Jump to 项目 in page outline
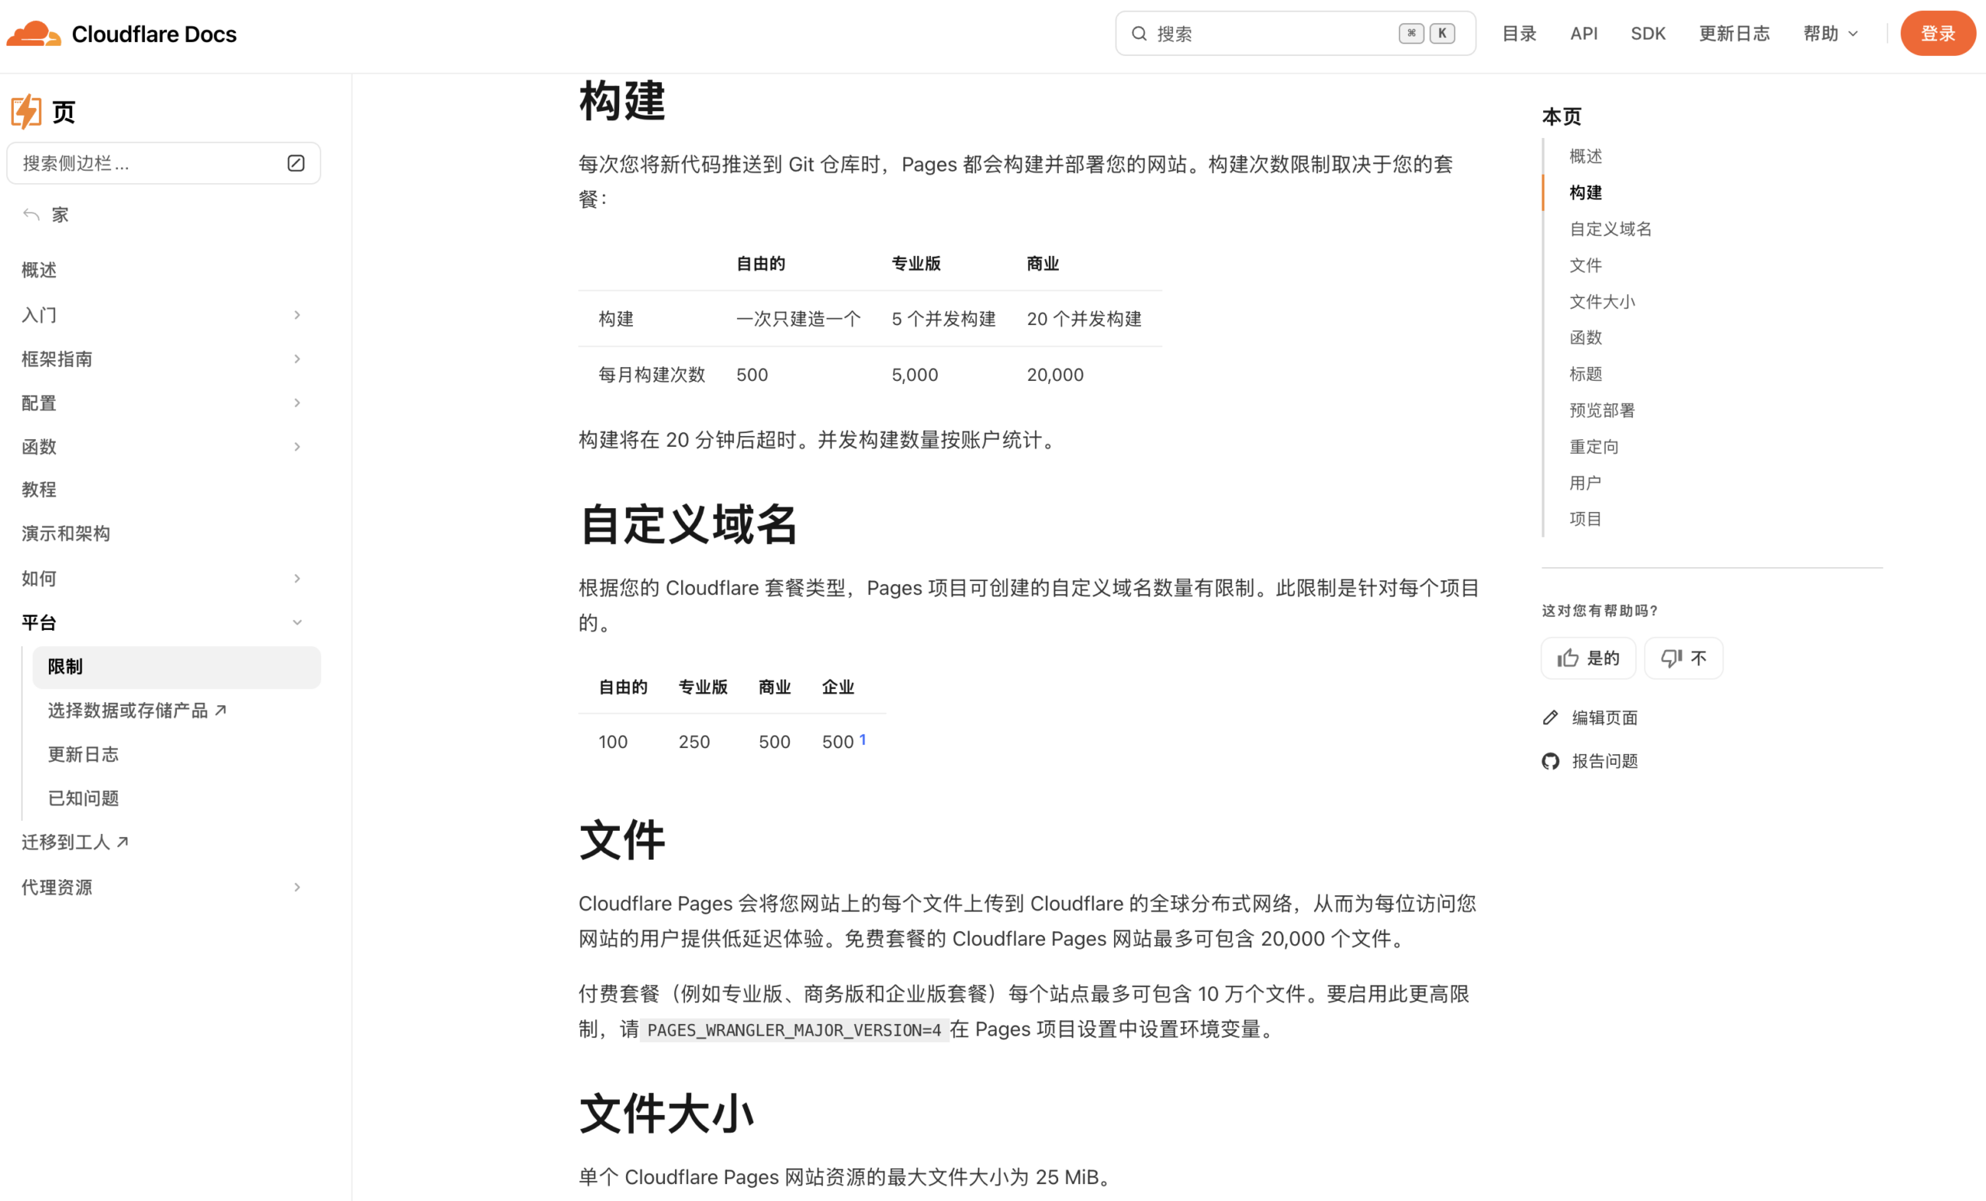Viewport: 1986px width, 1201px height. click(1586, 519)
